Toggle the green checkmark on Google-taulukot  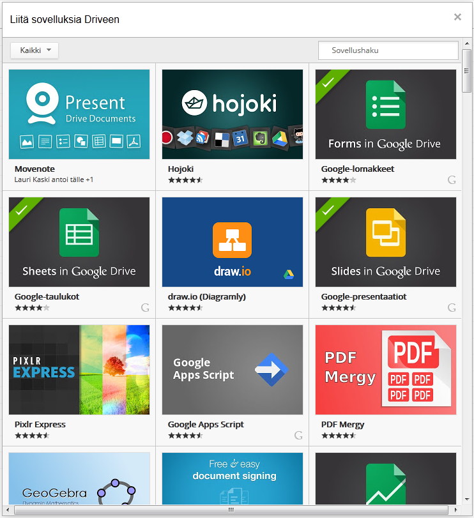pyautogui.click(x=22, y=209)
